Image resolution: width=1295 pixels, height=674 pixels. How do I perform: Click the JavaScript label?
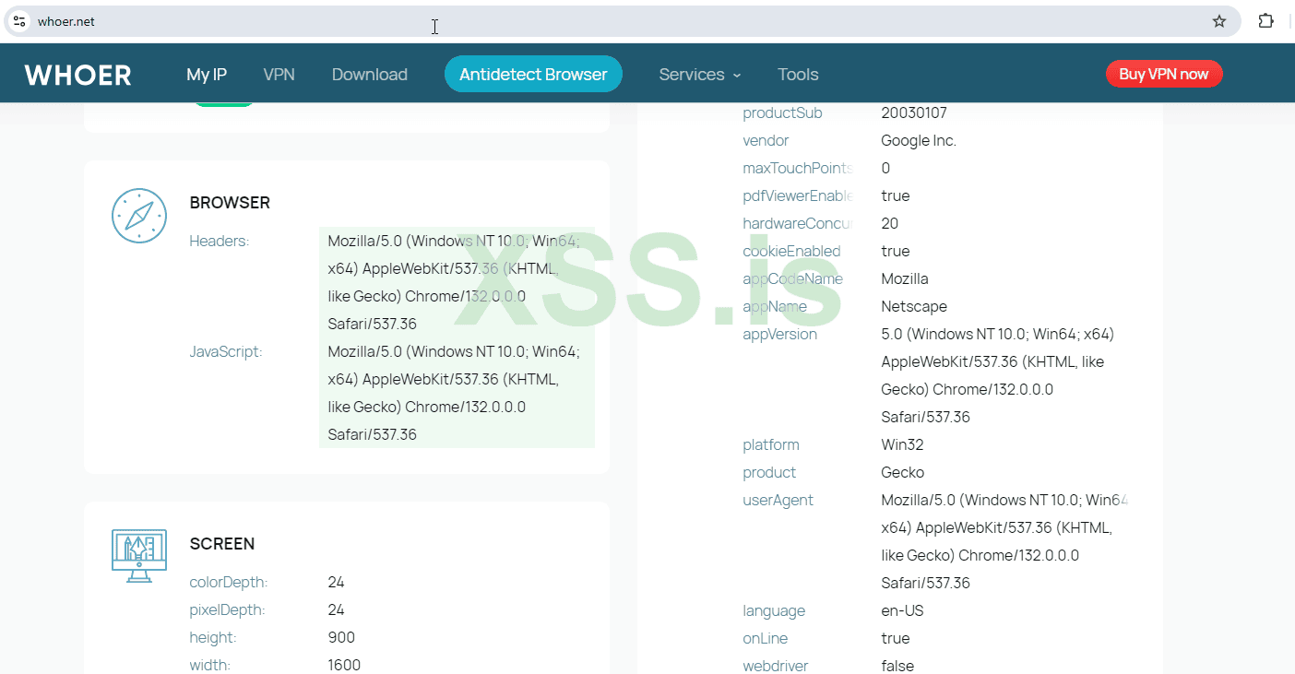[226, 351]
